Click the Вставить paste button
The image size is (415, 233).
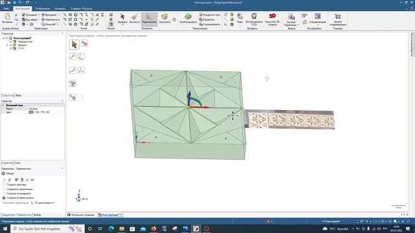[7, 19]
